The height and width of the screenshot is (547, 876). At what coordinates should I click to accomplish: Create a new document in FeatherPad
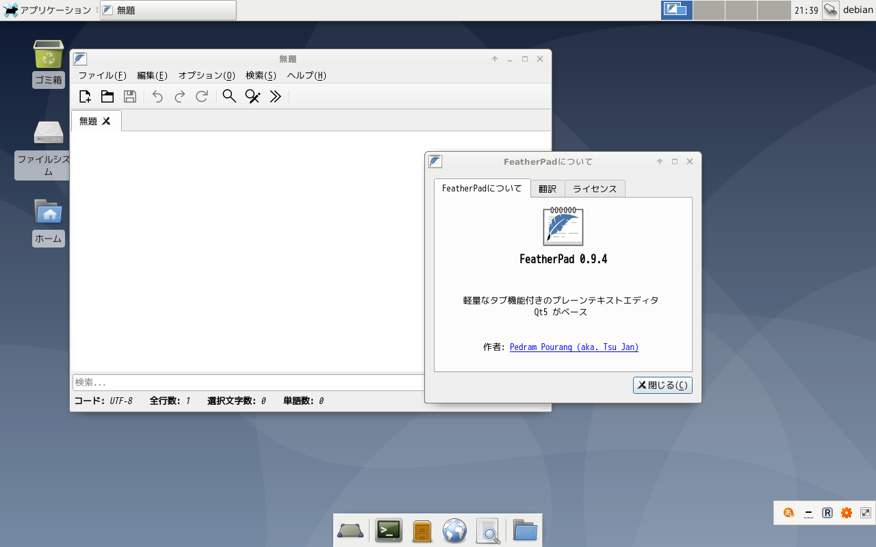tap(84, 96)
